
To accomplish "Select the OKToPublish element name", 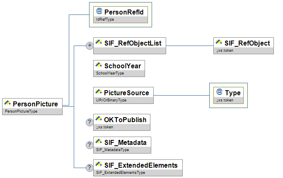I will [x=125, y=120].
